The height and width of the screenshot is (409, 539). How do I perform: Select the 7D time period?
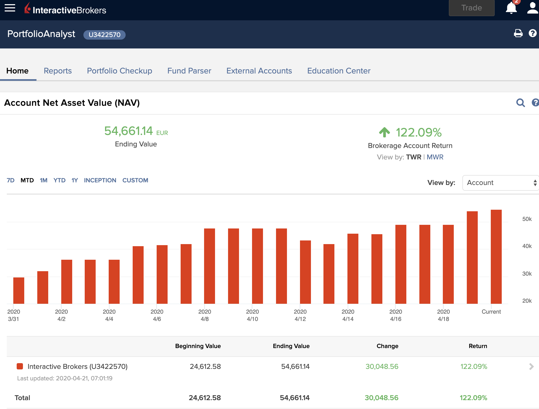click(x=10, y=180)
